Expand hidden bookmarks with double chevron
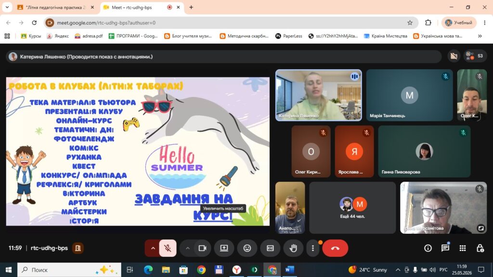The image size is (493, 277). (480, 36)
